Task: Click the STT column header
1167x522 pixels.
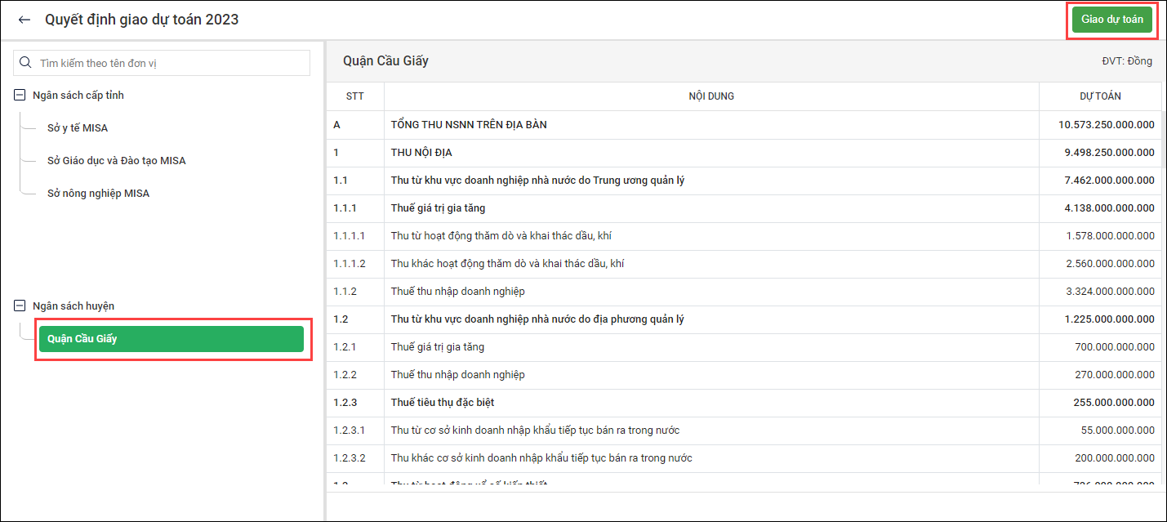Action: (x=354, y=96)
